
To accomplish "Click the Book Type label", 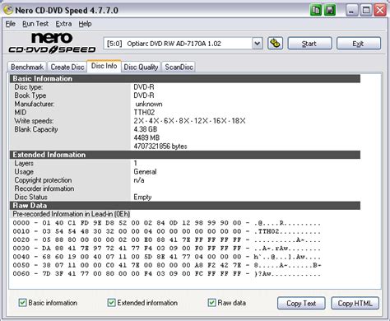I will pyautogui.click(x=30, y=95).
